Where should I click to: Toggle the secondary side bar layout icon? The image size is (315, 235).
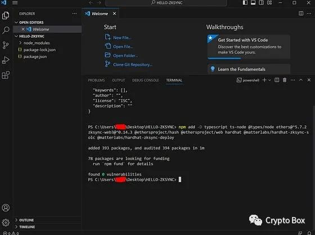point(261,3)
